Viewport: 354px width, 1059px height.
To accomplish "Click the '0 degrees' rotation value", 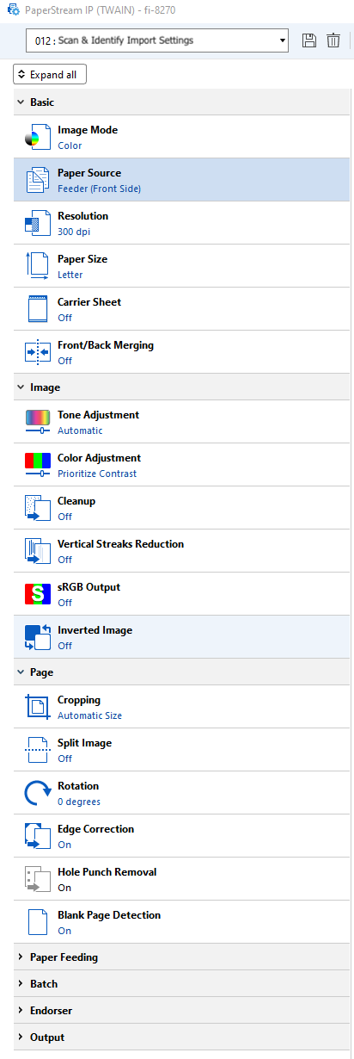I will (79, 802).
